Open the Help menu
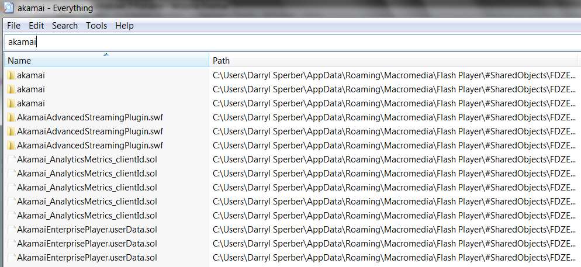This screenshot has width=581, height=267. [x=124, y=26]
